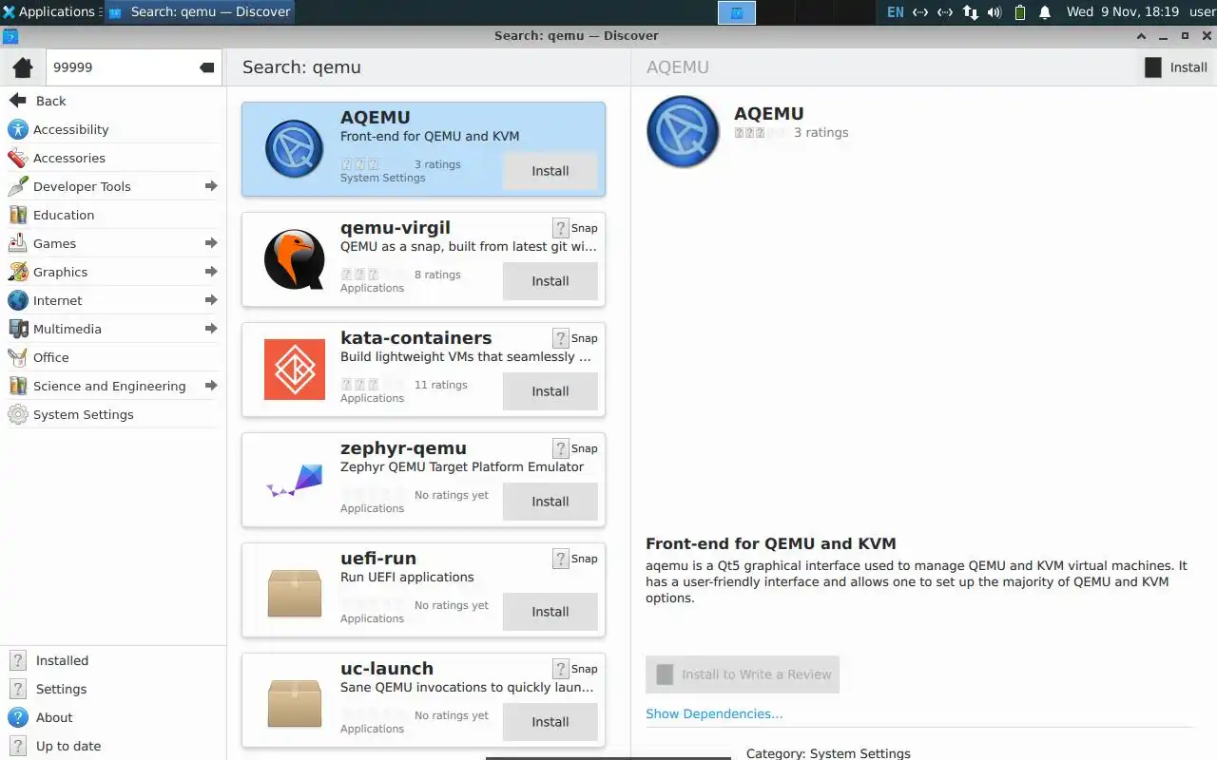The image size is (1217, 760).
Task: Click Snap source icon on uc-launch
Action: coord(561,669)
